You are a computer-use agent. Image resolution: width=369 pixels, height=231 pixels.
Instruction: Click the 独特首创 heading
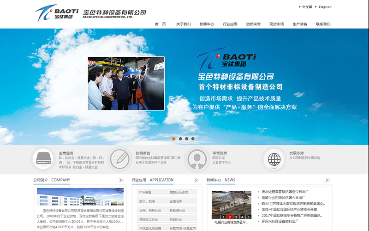[143, 153]
